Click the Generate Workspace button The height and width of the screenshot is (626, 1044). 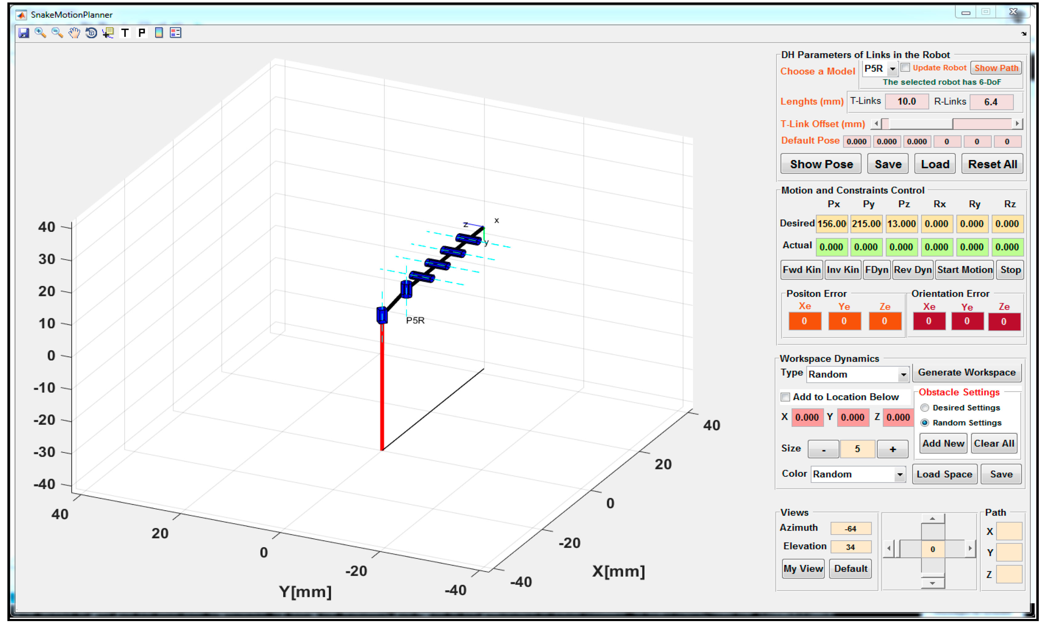966,372
